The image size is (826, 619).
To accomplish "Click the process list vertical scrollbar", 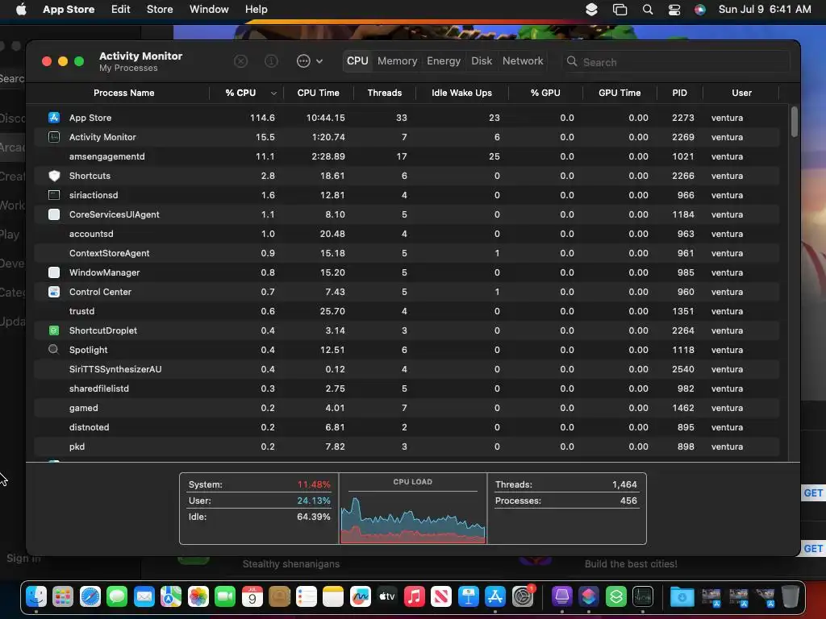I will click(794, 123).
